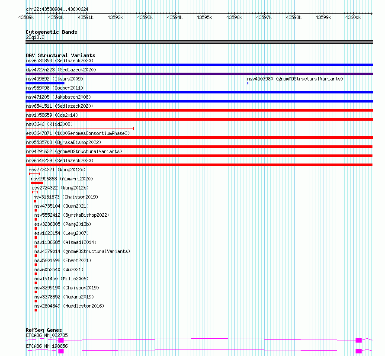Open nsv5601698 (Ebert2021) label
385x356 pixels.
click(63, 260)
